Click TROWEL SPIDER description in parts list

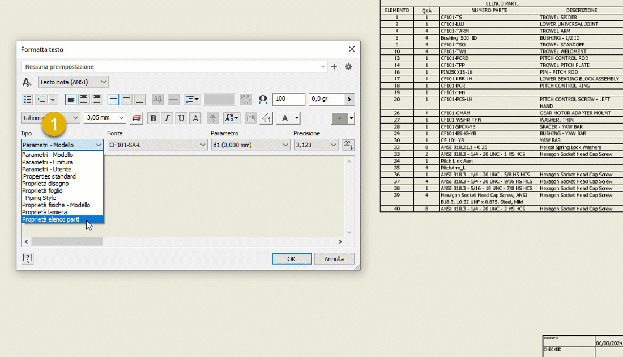tap(558, 18)
